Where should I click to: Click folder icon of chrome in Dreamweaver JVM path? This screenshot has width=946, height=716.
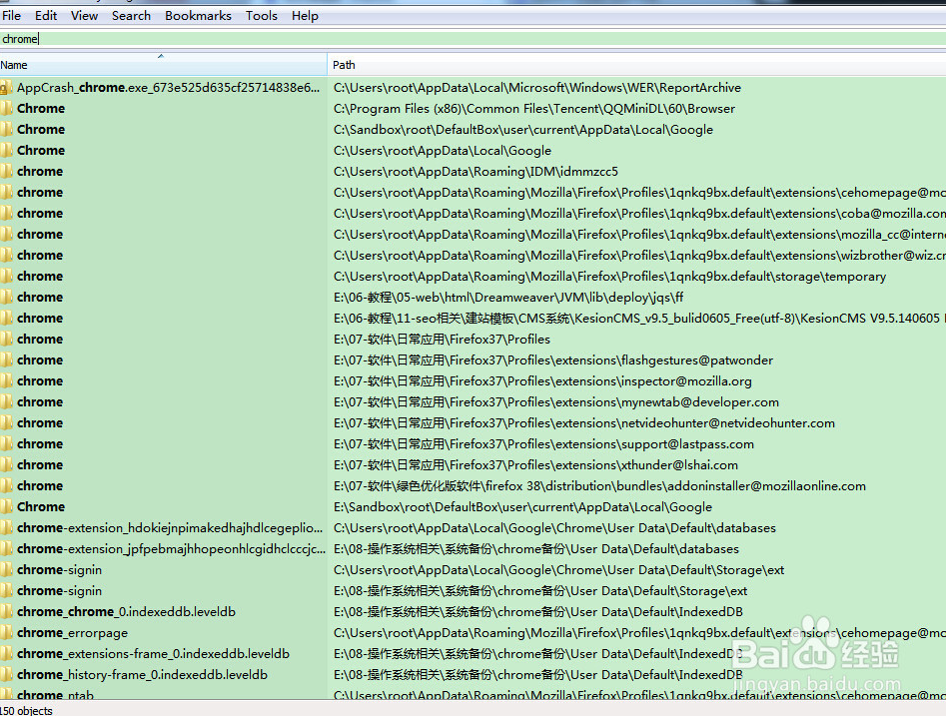click(6, 298)
